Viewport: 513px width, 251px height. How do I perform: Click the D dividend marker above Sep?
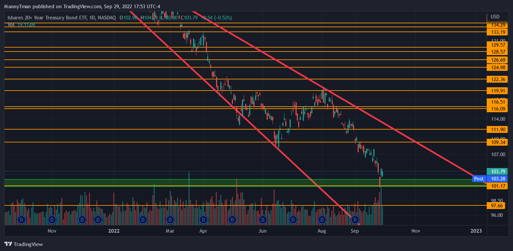click(x=355, y=219)
